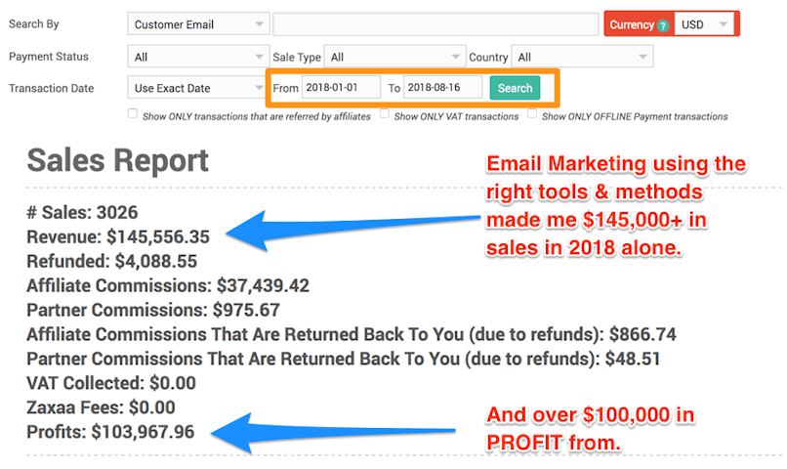Expand the USD currency dropdown
This screenshot has width=787, height=469.
pos(706,24)
